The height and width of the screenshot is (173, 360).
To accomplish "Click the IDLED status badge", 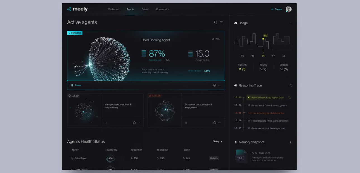I will point(74,96).
